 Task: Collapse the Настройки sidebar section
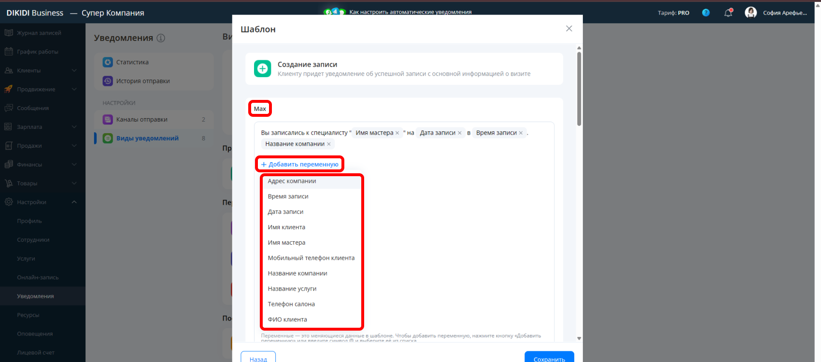coord(74,202)
